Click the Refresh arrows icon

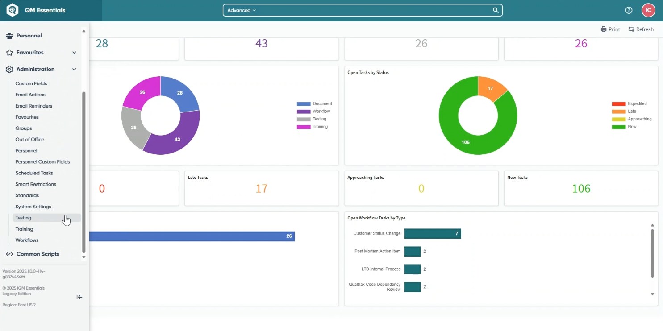pyautogui.click(x=631, y=29)
